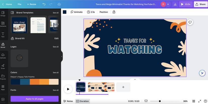Pick the dark orange palette color
Viewport: 208px width, 104px height.
pyautogui.click(x=35, y=82)
